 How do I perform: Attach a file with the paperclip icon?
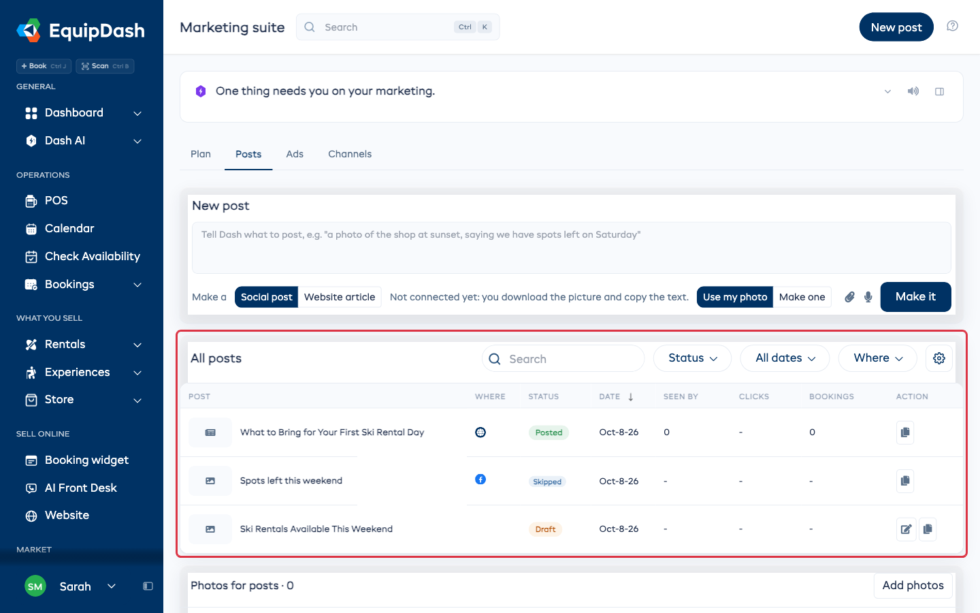[x=849, y=297]
